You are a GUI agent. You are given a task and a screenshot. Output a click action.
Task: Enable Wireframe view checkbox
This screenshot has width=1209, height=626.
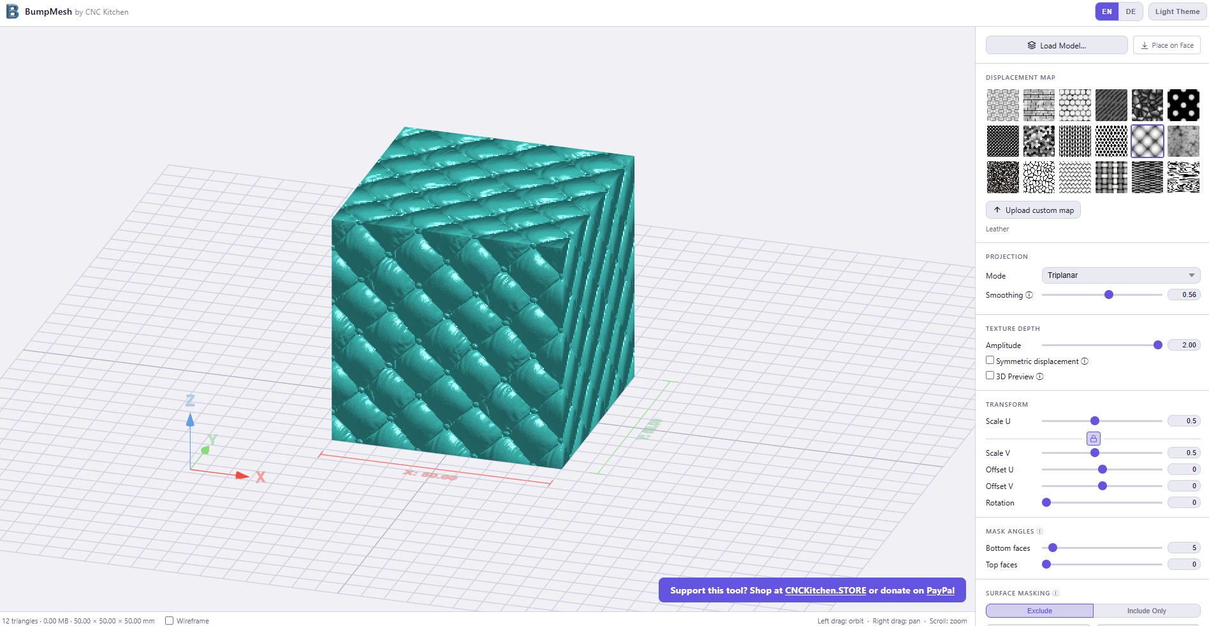coord(170,621)
